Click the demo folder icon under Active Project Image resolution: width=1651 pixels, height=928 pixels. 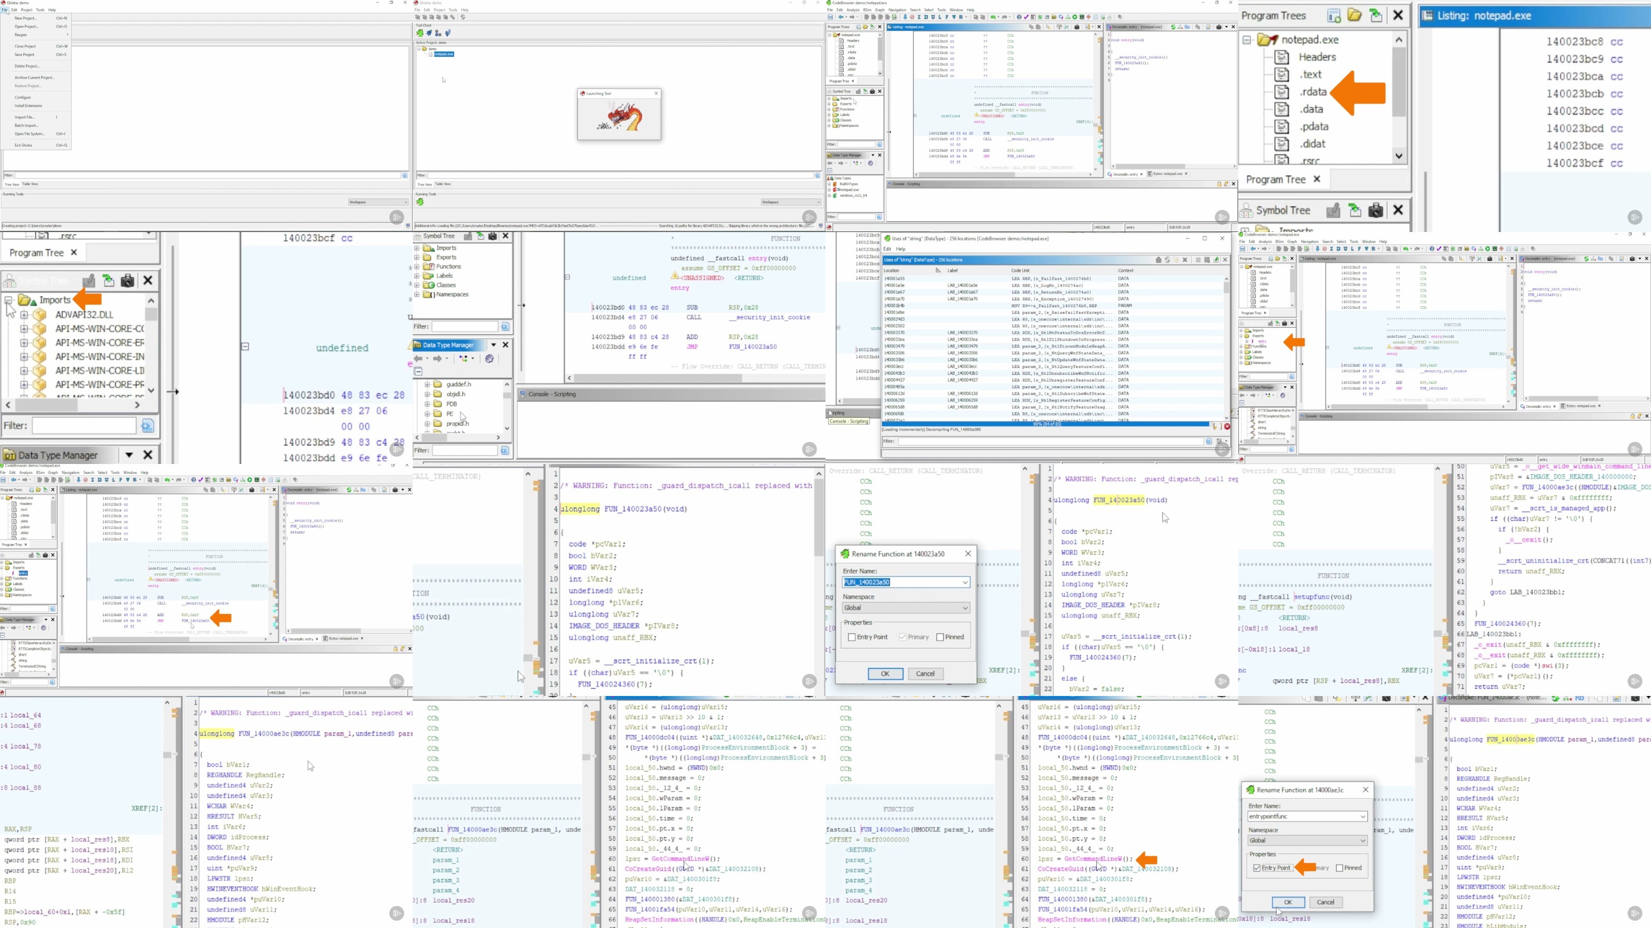(425, 48)
